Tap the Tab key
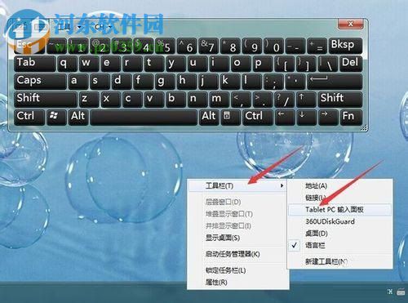The height and width of the screenshot is (303, 408). click(34, 64)
